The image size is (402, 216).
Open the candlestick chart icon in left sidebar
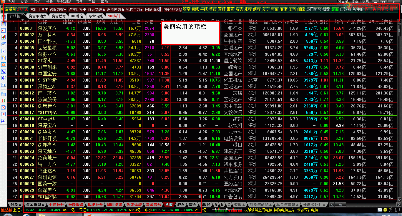[x=3, y=37]
